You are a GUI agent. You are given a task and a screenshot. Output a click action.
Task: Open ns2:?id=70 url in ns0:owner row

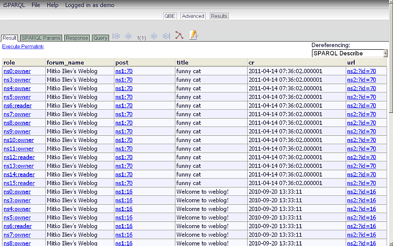point(362,71)
